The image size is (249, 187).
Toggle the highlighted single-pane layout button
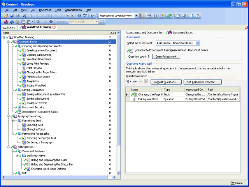point(143,16)
